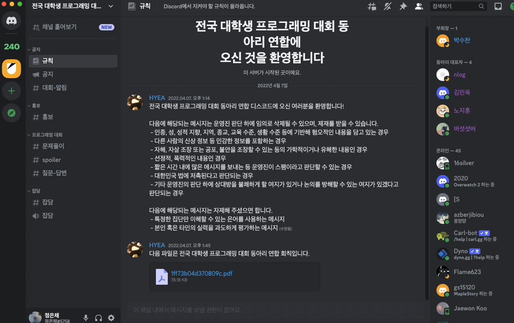The width and height of the screenshot is (514, 323).
Task: Toggle notification settings bell icon
Action: (x=387, y=6)
